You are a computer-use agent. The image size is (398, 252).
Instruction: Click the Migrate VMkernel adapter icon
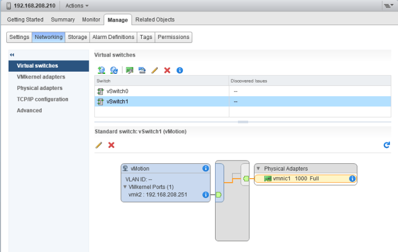[x=142, y=70]
